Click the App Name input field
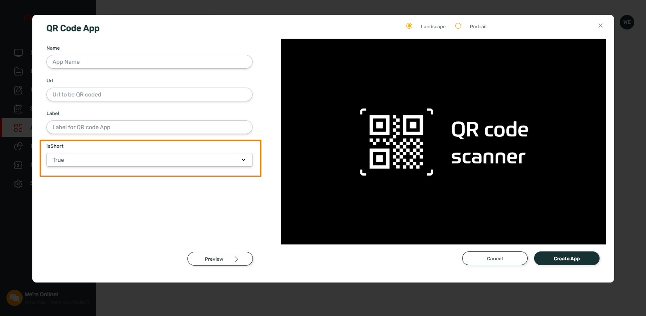Image resolution: width=646 pixels, height=316 pixels. tap(149, 62)
